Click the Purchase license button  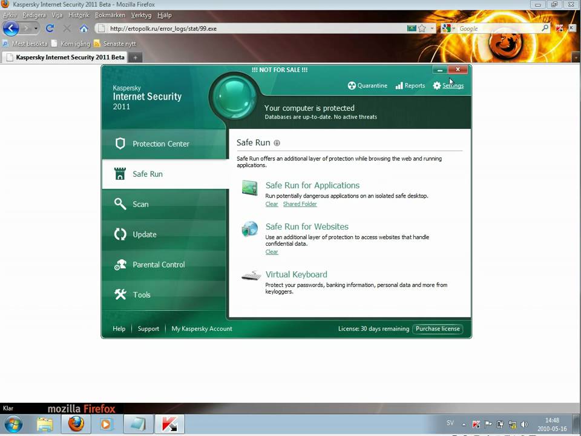coord(438,329)
